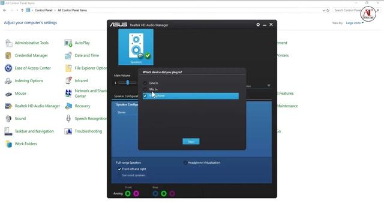Screen dimensions: 384x216
Task: Open Infrared icon
Action: [x=68, y=80]
